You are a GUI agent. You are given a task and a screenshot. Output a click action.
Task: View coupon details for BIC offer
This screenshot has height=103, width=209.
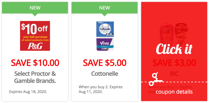point(174,92)
